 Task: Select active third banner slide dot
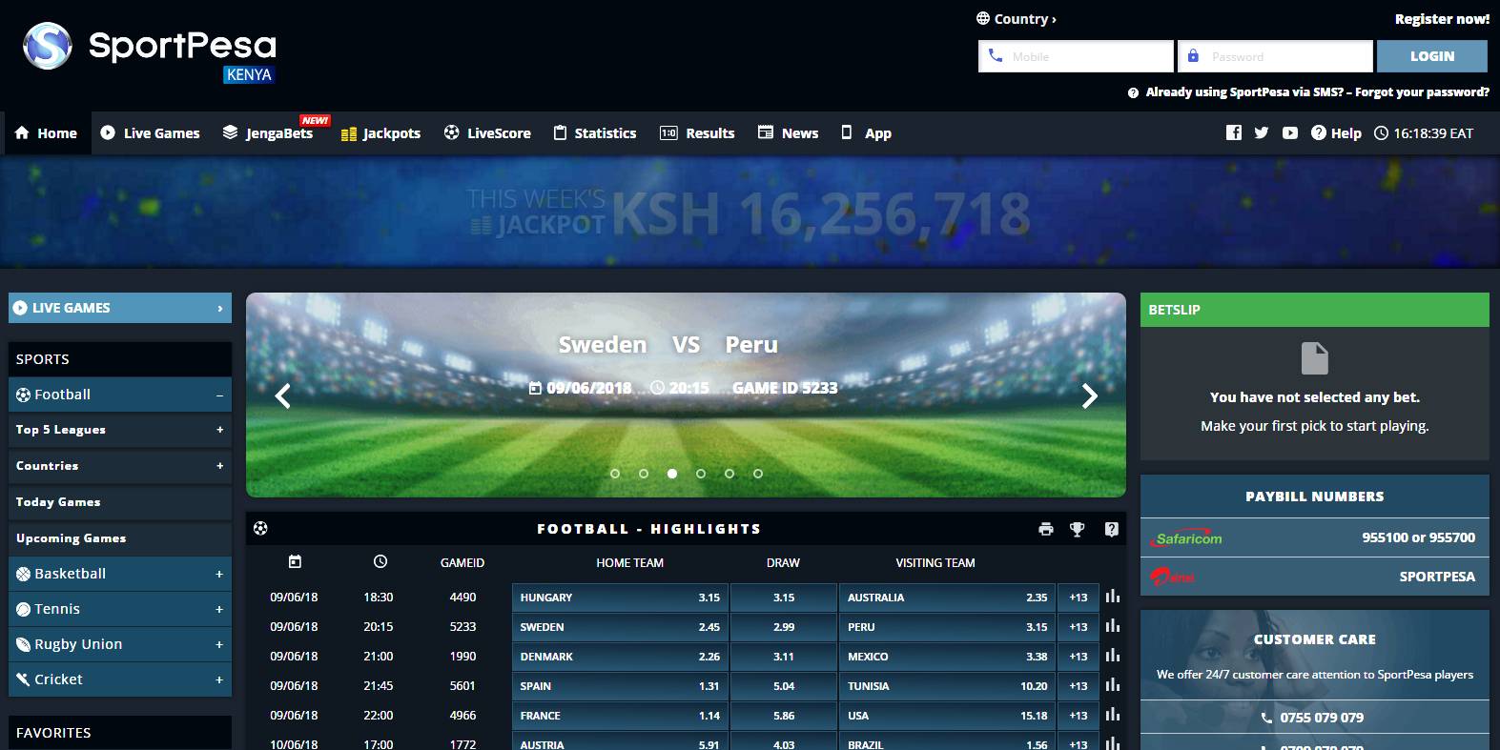pos(672,474)
